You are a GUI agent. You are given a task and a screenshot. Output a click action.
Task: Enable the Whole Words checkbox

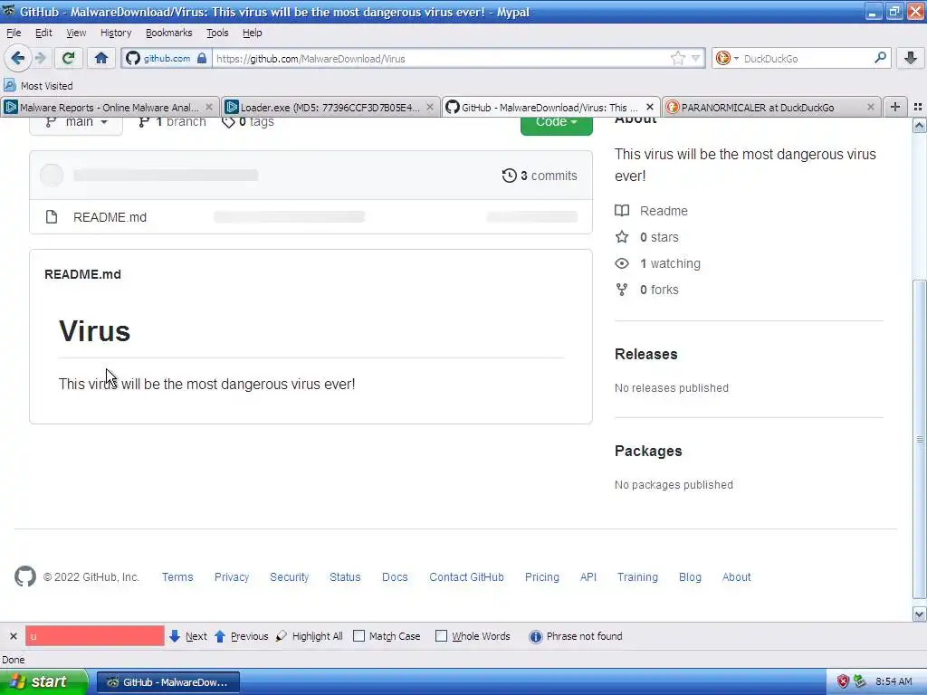point(441,636)
